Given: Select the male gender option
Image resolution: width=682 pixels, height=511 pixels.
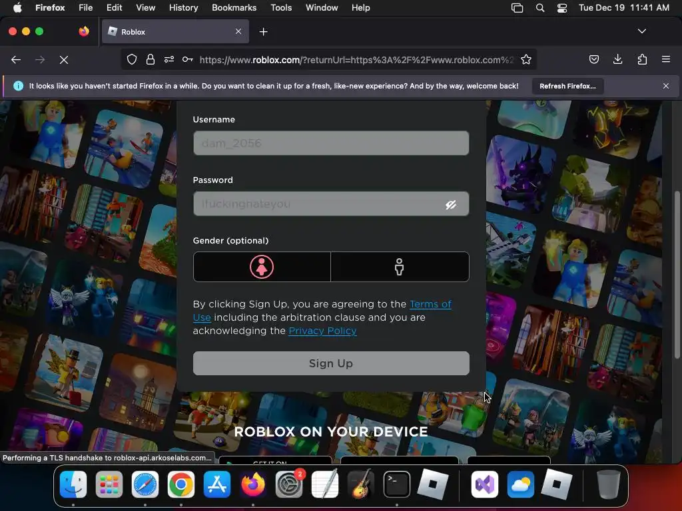Looking at the screenshot, I should (400, 267).
